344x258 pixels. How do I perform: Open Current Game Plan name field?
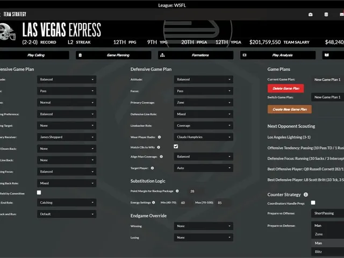[x=327, y=80]
